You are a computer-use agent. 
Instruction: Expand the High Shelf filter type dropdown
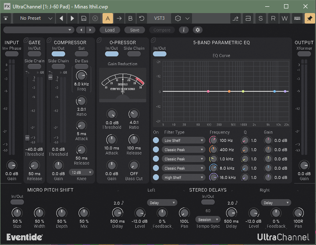click(x=184, y=178)
